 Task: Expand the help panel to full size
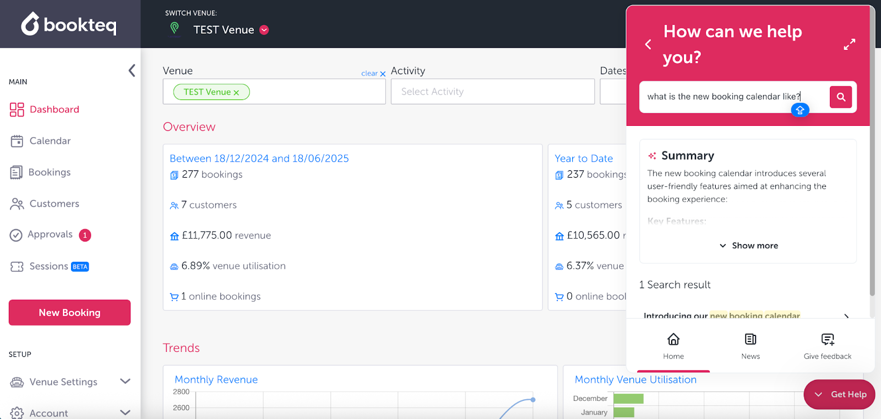click(850, 45)
